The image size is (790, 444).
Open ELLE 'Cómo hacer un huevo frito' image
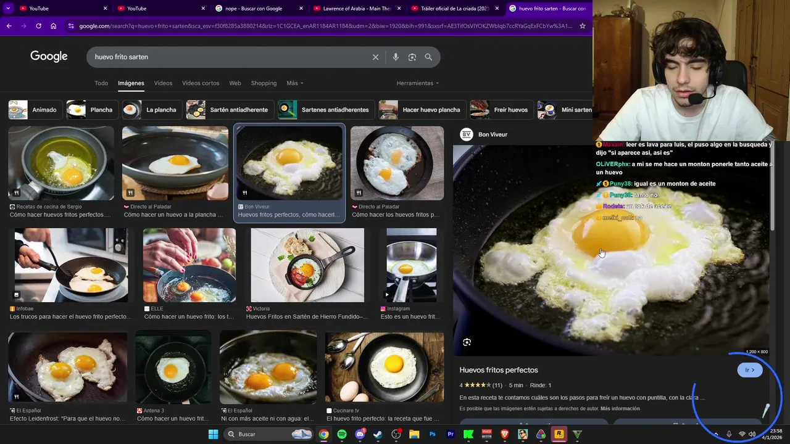[189, 265]
